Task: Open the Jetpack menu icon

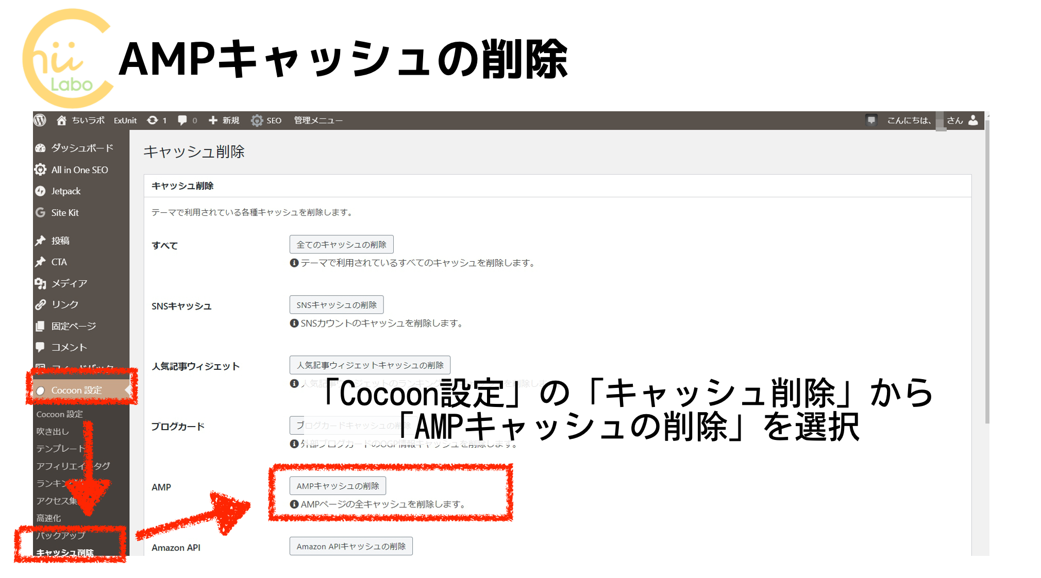Action: (x=41, y=191)
